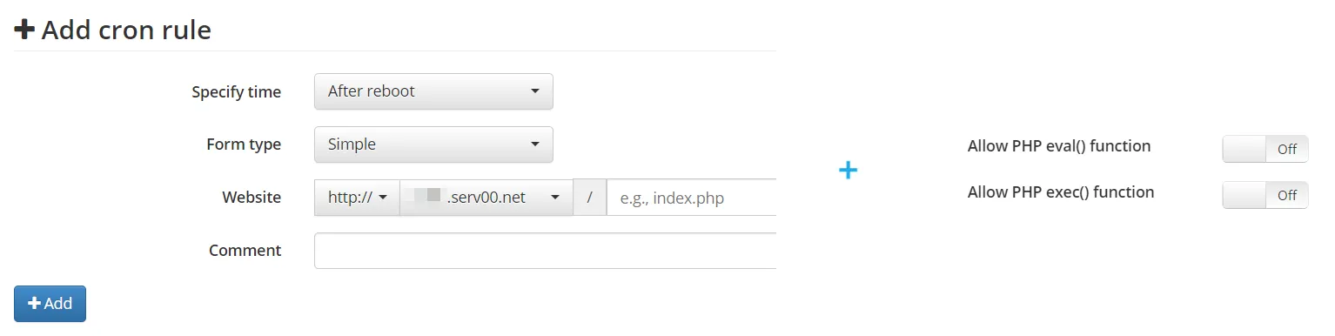
Task: Click the caret arrow in Simple form selector
Action: [x=535, y=144]
